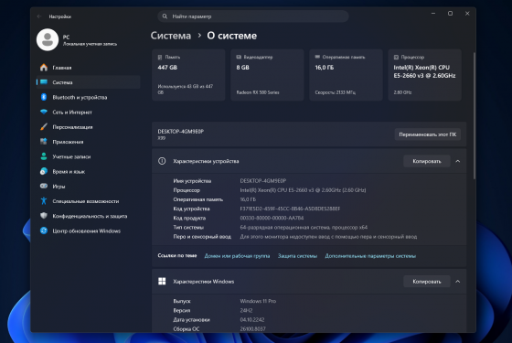Click the PC user avatar picture
This screenshot has width=512, height=343.
click(48, 40)
